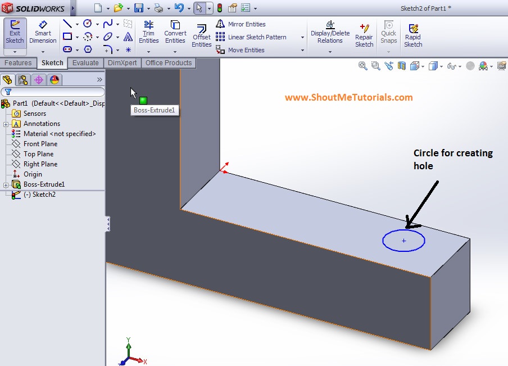Click the Apply Scene icon
Viewport: 508px width, 366px height.
click(x=483, y=66)
